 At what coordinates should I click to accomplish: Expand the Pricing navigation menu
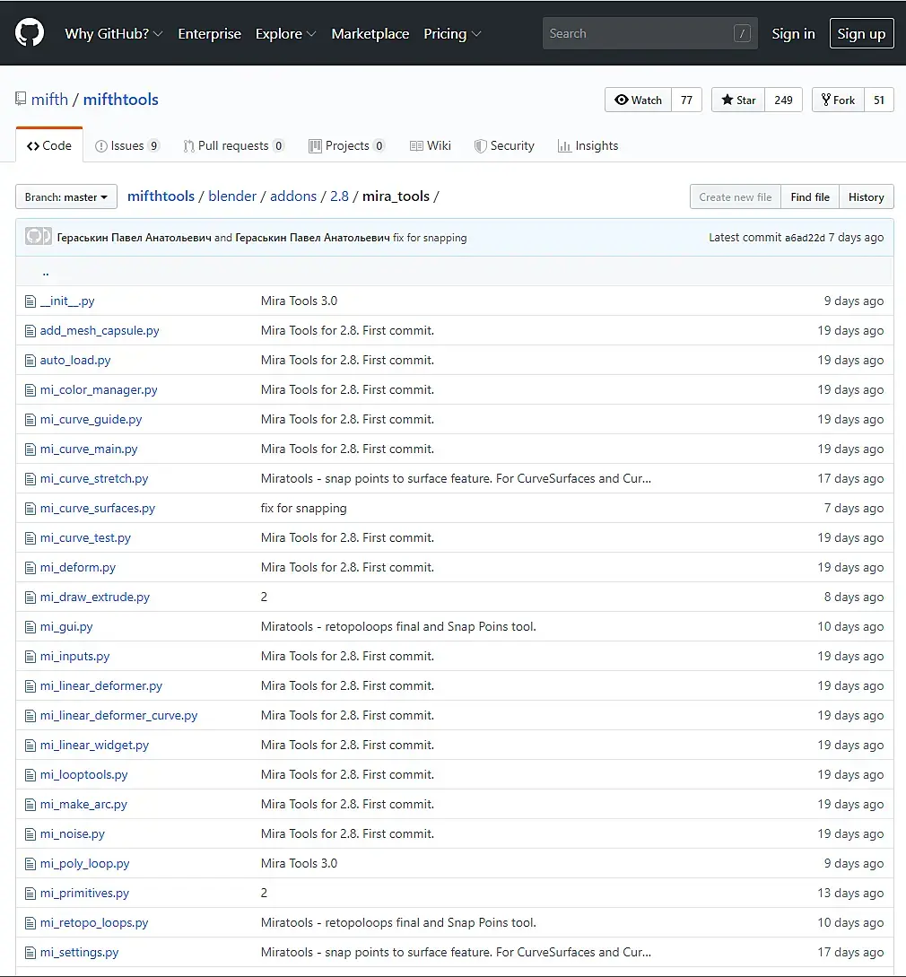click(x=452, y=34)
